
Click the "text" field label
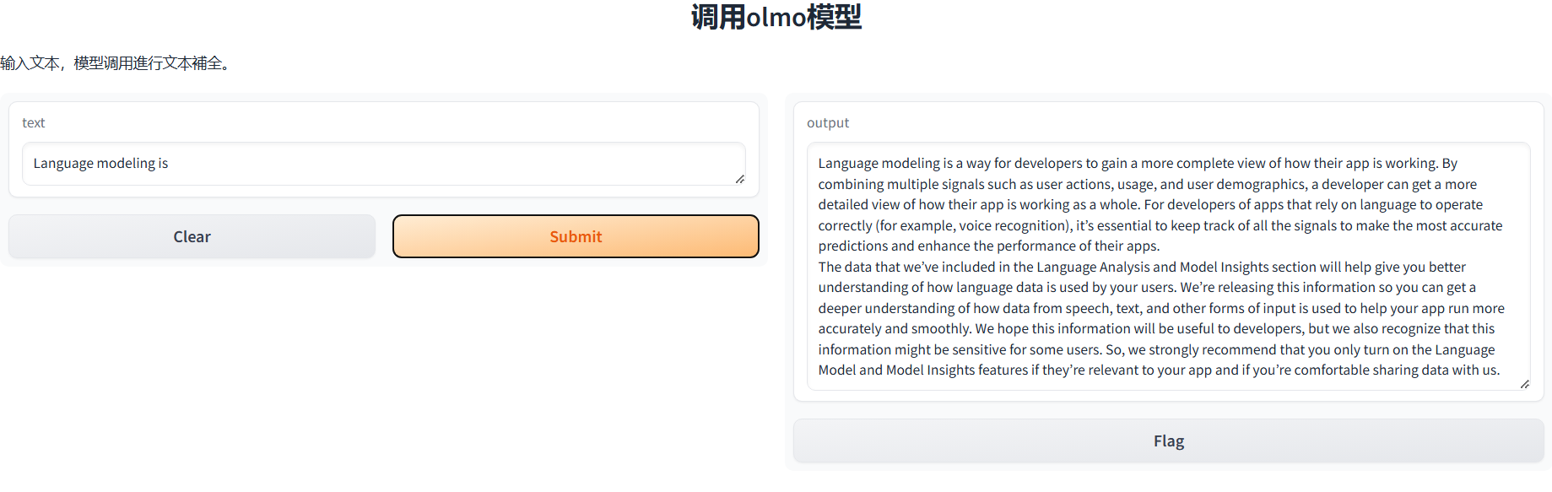click(x=34, y=123)
